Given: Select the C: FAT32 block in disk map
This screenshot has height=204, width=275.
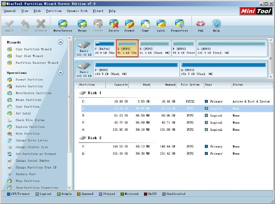Looking at the screenshot, I should [x=105, y=48].
